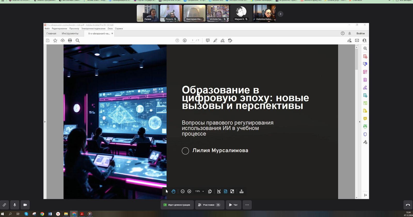Screen dimensions: 413x217
Task: Open the Редактирование menu
Action: click(x=59, y=29)
